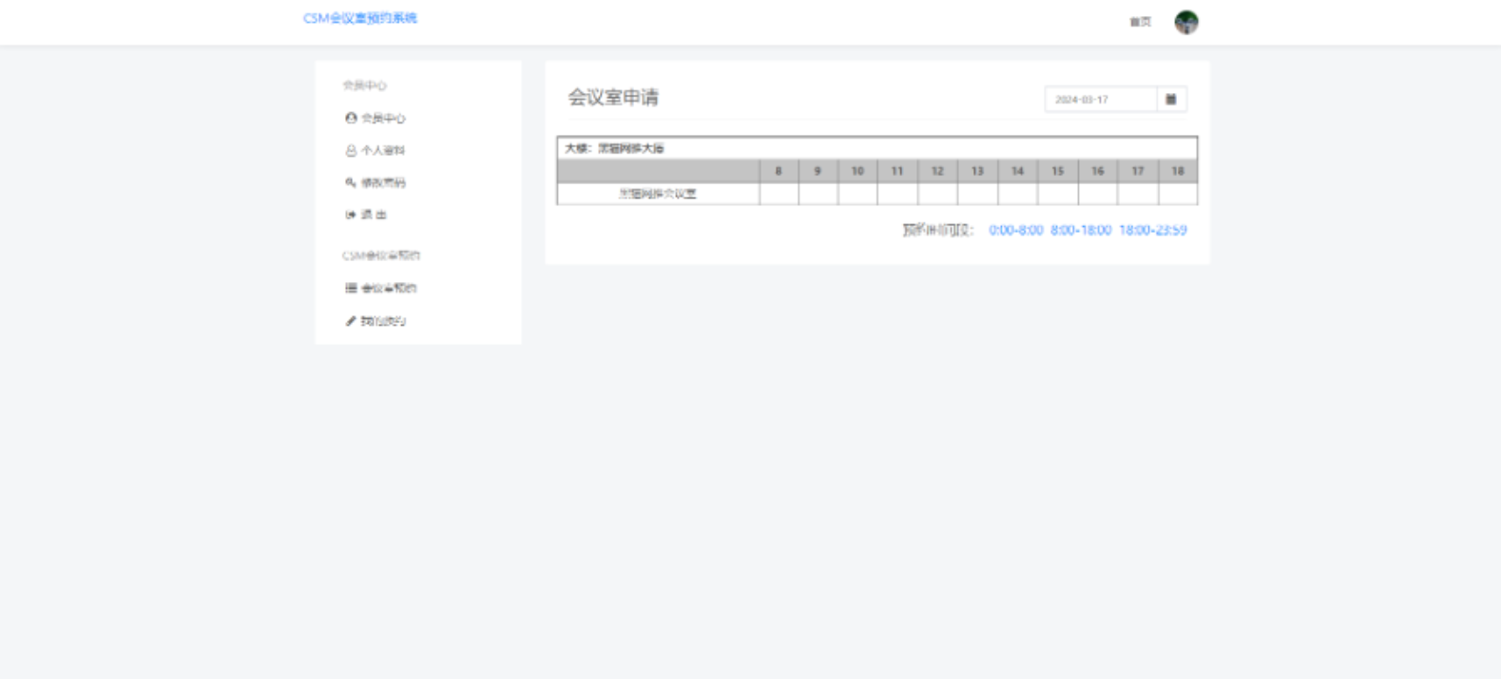Select the 8:00-18:00 time range
This screenshot has height=679, width=1501.
tap(1081, 230)
